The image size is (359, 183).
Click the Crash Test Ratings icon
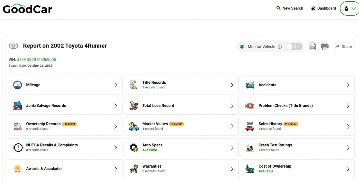(x=250, y=147)
